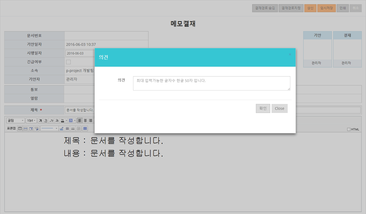
Task: Align text right in the editor toolbar
Action: click(x=91, y=121)
